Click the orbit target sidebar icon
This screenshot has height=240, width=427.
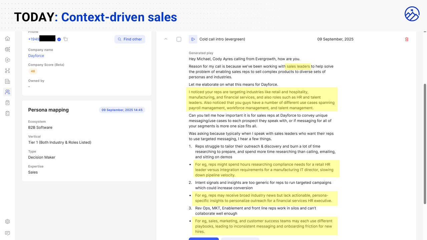tap(7, 60)
